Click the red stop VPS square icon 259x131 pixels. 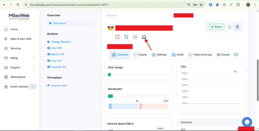click(x=117, y=37)
